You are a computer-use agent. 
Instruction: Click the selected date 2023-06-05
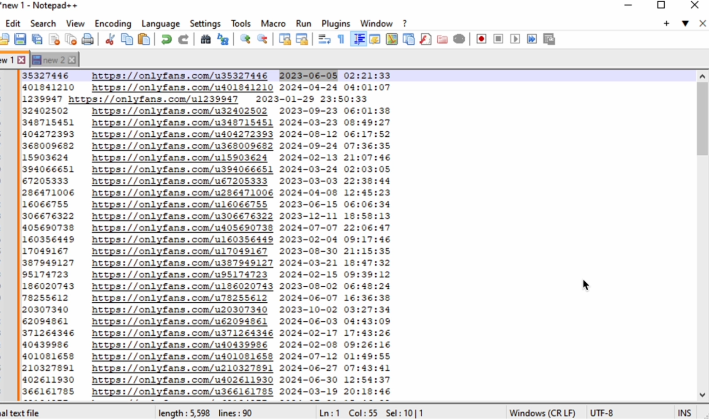308,76
